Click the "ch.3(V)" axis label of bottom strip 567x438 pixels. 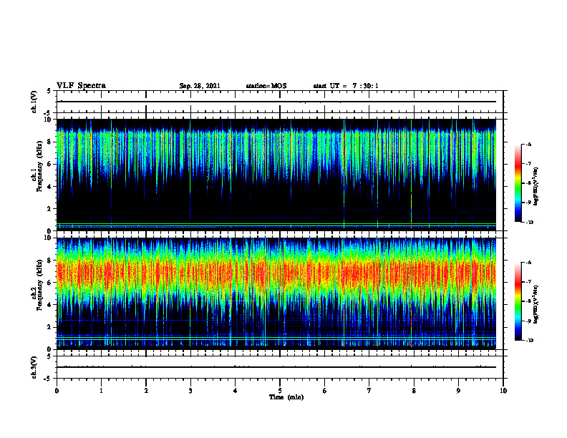tap(34, 367)
